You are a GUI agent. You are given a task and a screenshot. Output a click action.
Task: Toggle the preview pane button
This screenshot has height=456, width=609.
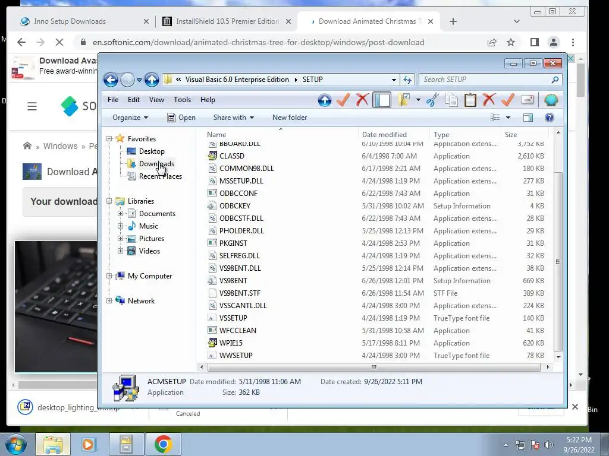pyautogui.click(x=528, y=118)
